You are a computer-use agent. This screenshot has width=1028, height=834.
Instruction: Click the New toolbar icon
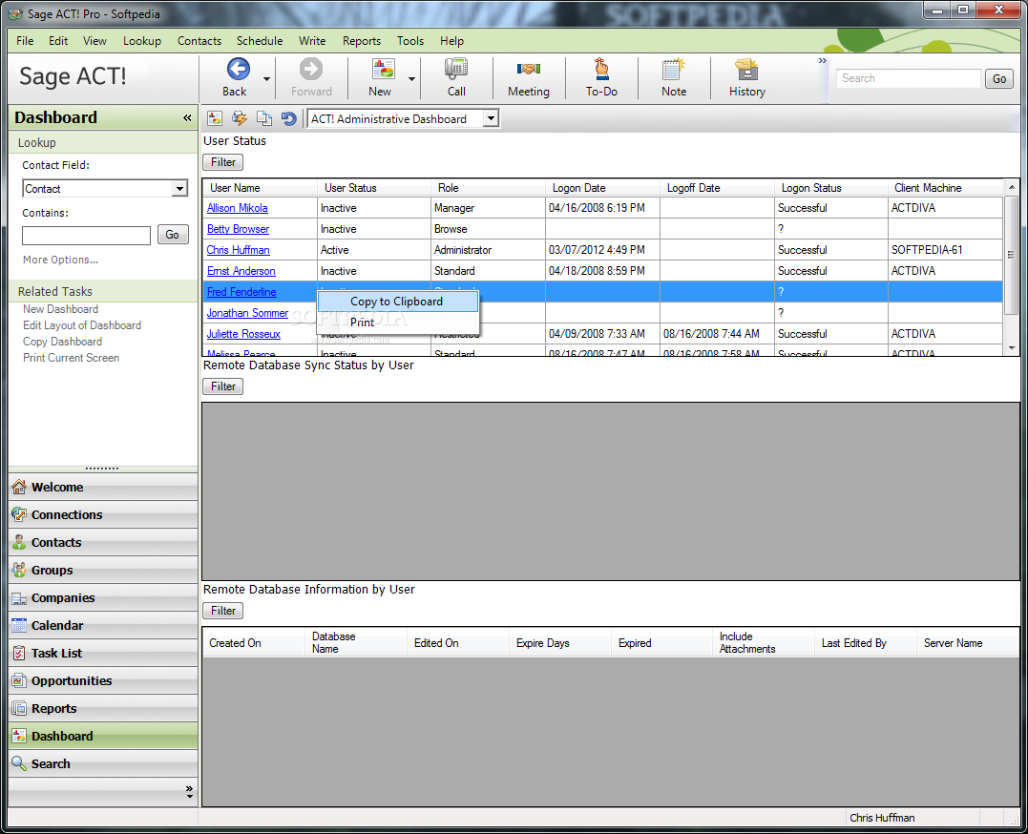pos(383,70)
